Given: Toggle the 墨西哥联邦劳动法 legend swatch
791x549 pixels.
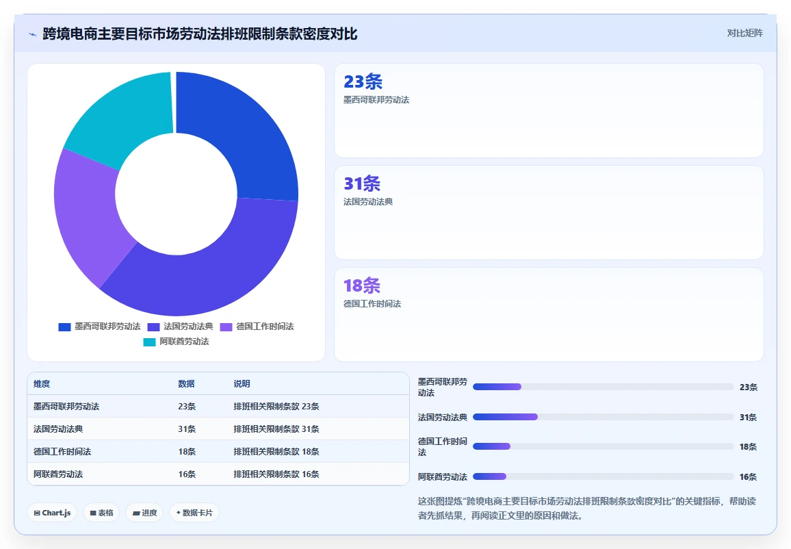Looking at the screenshot, I should (64, 327).
